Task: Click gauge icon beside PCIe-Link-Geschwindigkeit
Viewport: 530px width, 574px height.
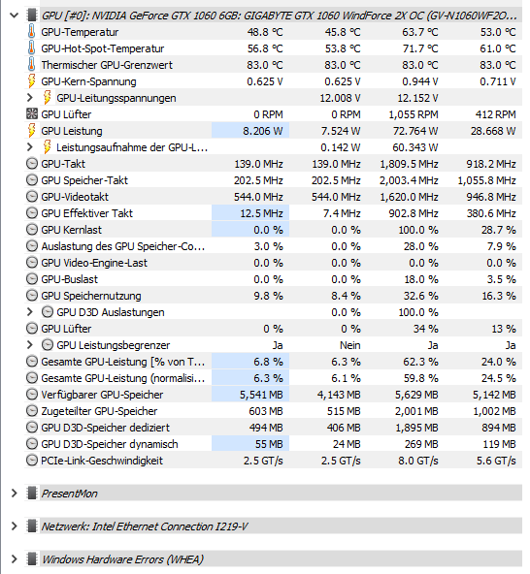Action: pos(32,461)
